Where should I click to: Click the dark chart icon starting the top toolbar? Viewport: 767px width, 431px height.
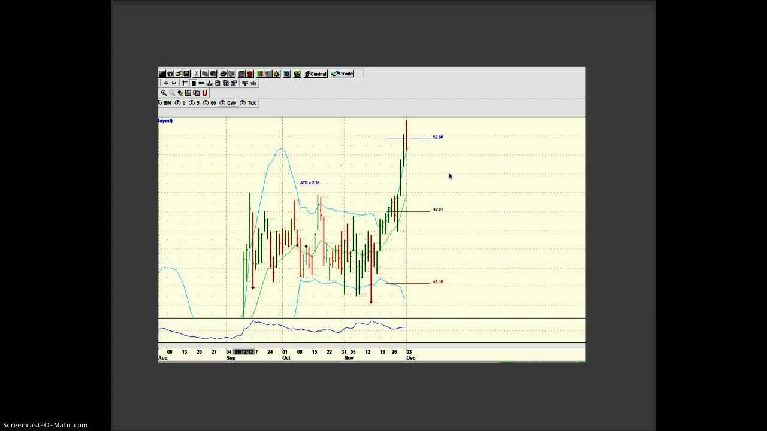pos(162,74)
